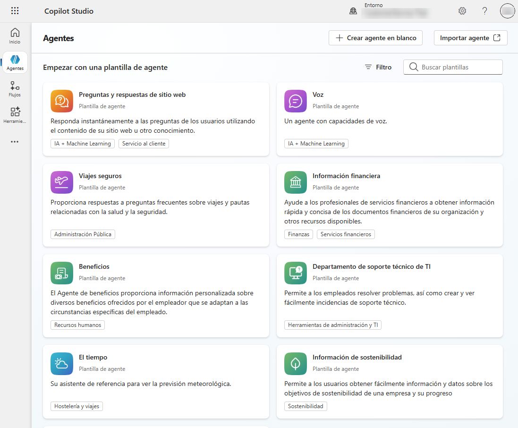The image size is (518, 428).
Task: Click the Preguntas y respuestas template icon
Action: pos(62,101)
